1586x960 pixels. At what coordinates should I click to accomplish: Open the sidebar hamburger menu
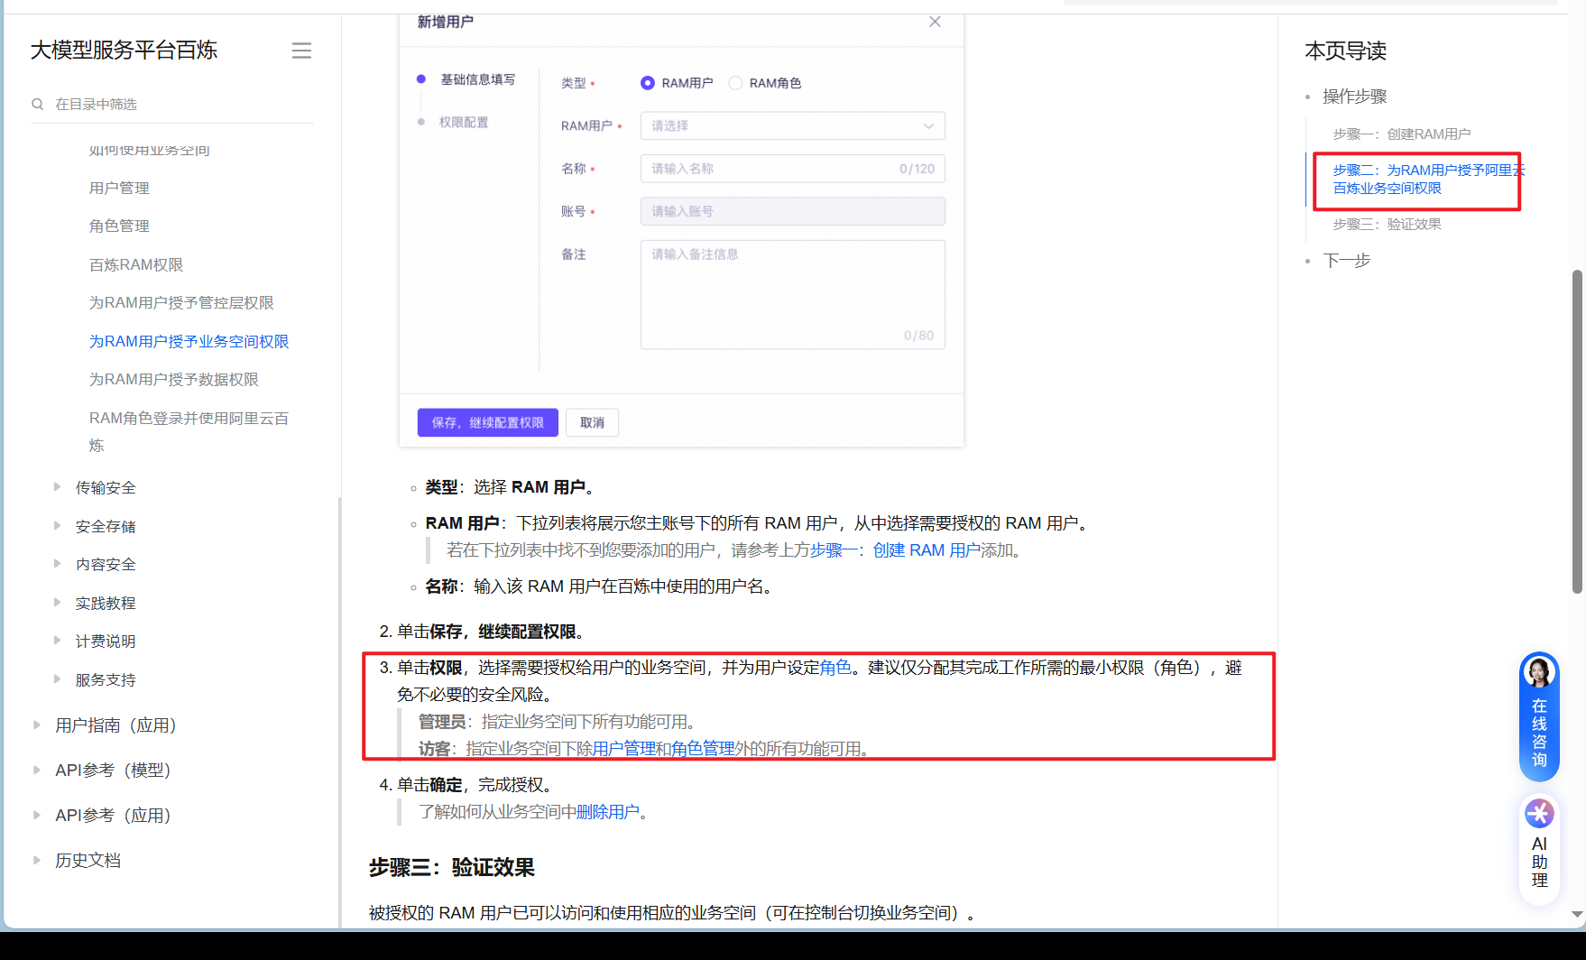[x=301, y=51]
